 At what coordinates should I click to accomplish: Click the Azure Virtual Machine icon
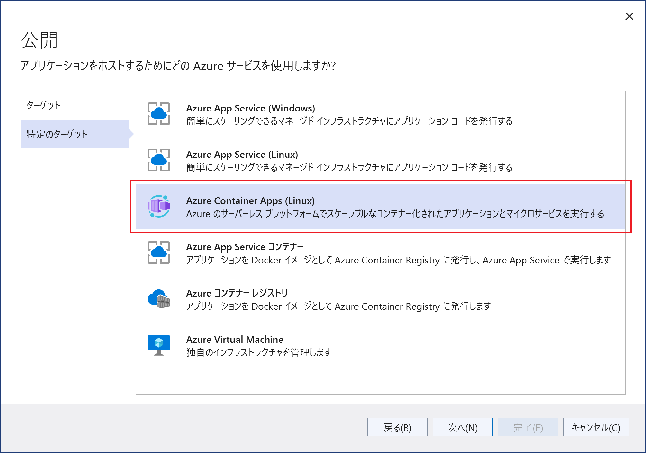pos(158,345)
